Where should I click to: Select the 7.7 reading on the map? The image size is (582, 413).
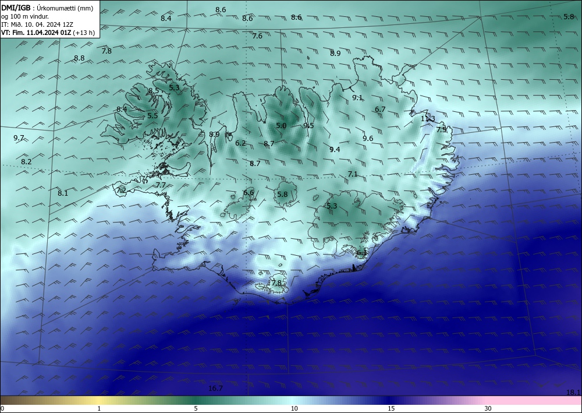point(161,185)
